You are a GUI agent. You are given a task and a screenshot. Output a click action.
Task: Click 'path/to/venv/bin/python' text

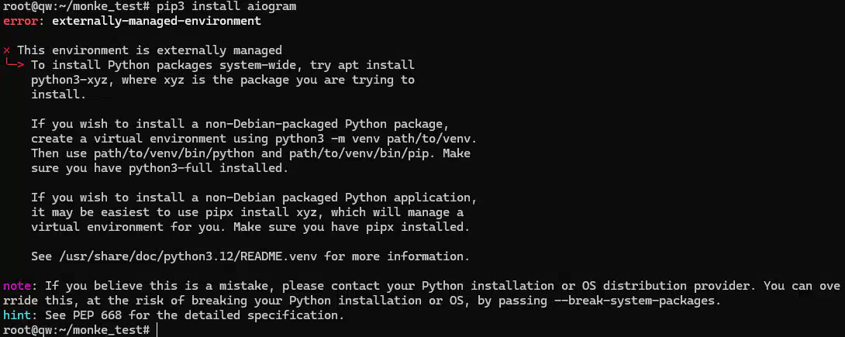(x=174, y=153)
